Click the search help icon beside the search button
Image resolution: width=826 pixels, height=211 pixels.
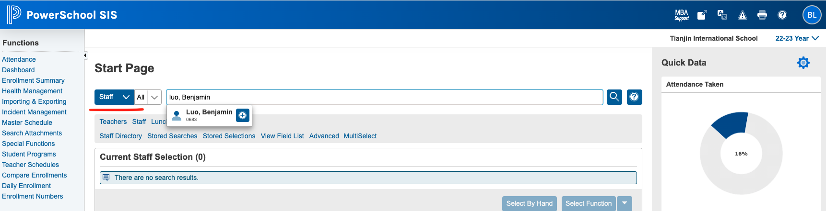coord(634,97)
